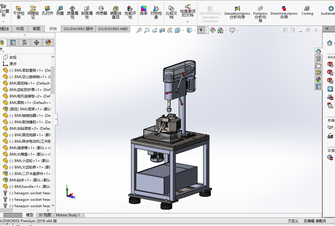This screenshot has height=226, width=335.
Task: Open the SOLIDWORKS 插件 tab
Action: click(x=78, y=29)
